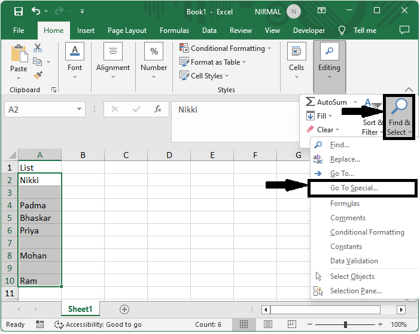Screen dimensions: 420x334
Task: Select Constants in the menu
Action: (x=364, y=247)
